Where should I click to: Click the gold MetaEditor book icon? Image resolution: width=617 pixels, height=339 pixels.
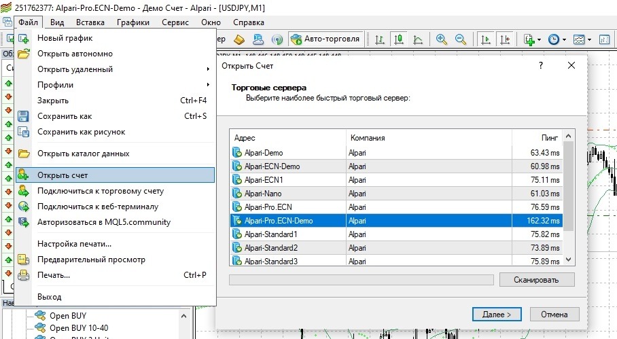pyautogui.click(x=239, y=39)
